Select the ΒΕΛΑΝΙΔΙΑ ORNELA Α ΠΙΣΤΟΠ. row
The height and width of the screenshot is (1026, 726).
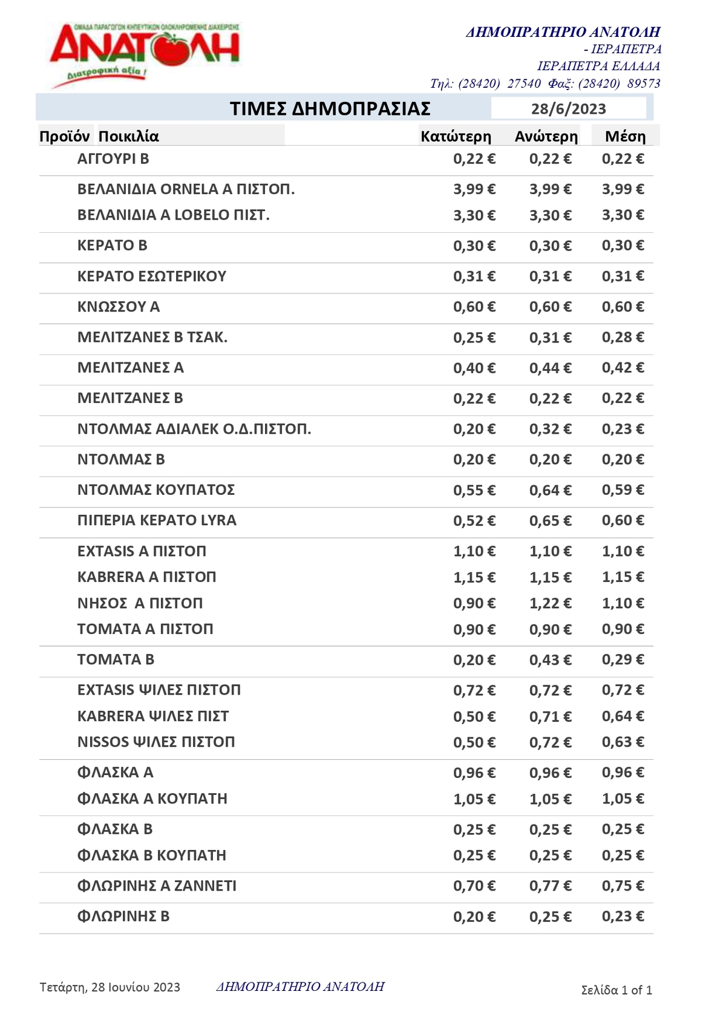pos(186,189)
